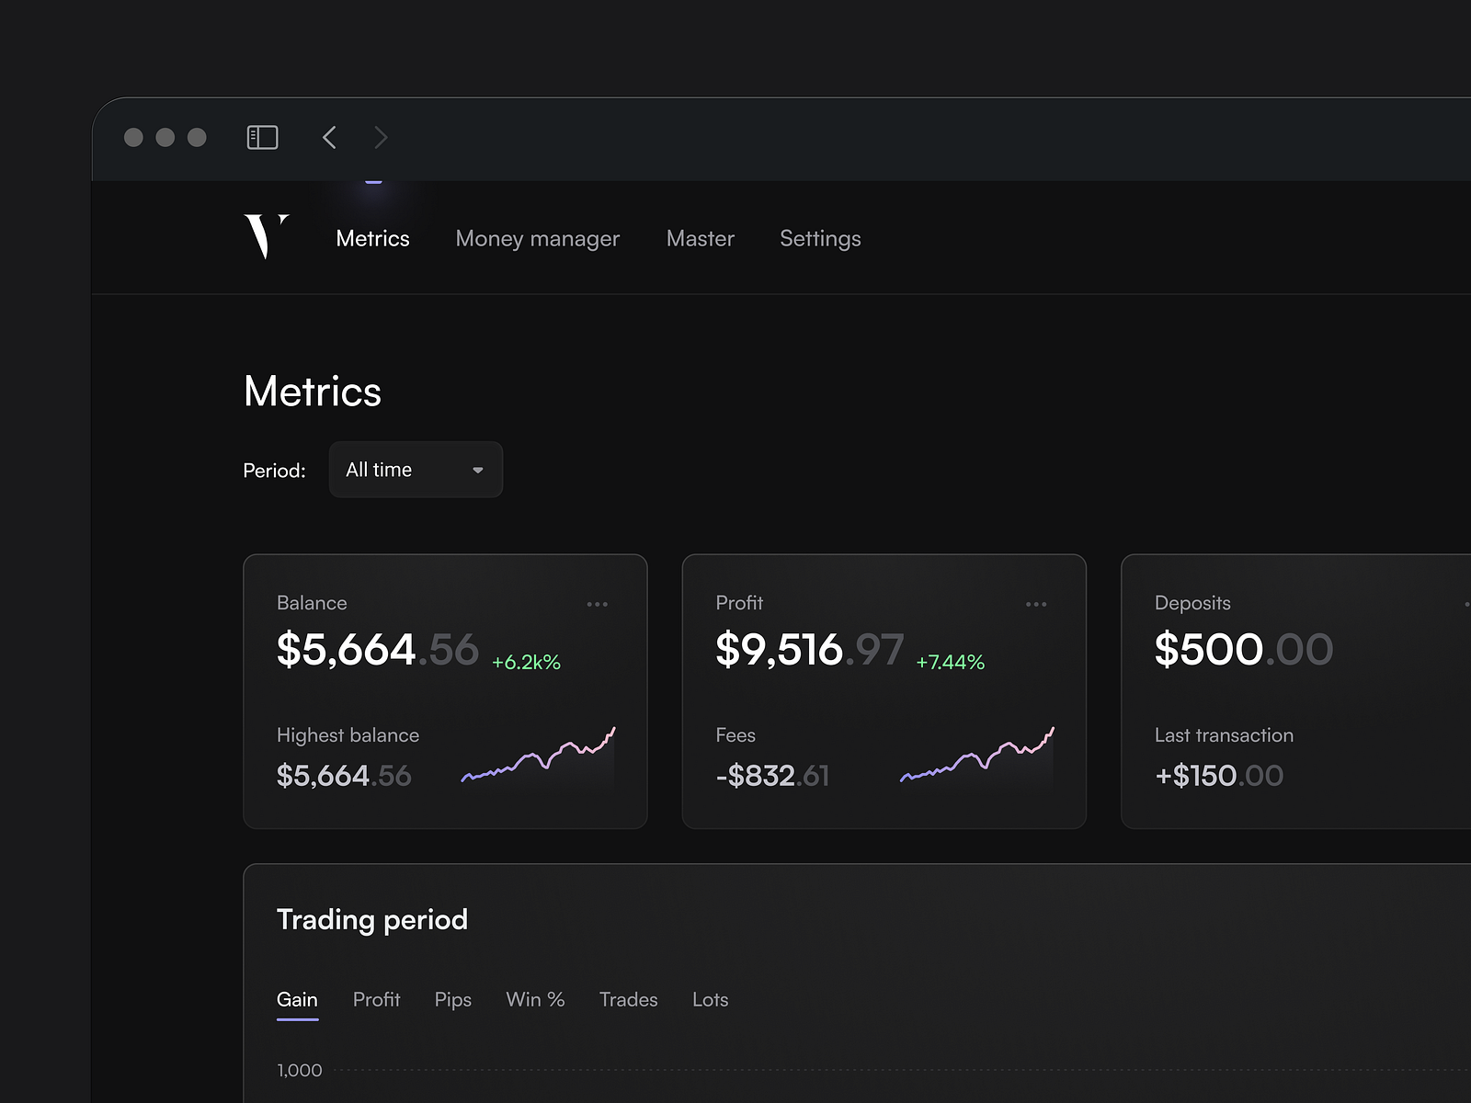Open the Profit card options menu
Screen dimensions: 1471x1103
click(x=1036, y=604)
